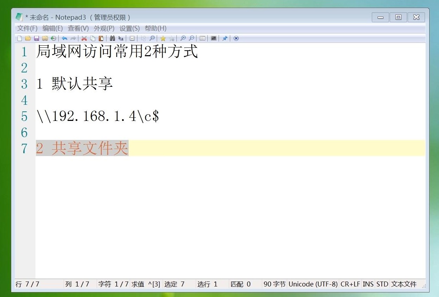Open the 设置(S) menu

click(130, 28)
